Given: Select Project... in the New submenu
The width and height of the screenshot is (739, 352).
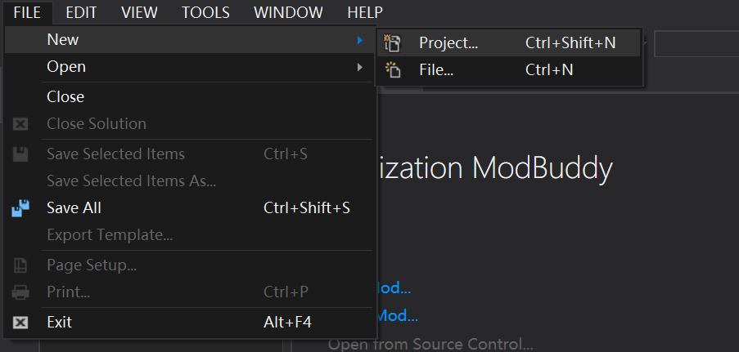Looking at the screenshot, I should [508, 43].
